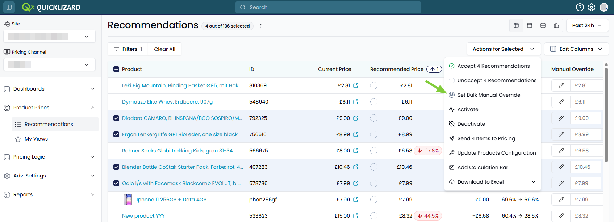The image size is (614, 222).
Task: Click the top Search field
Action: [x=328, y=7]
